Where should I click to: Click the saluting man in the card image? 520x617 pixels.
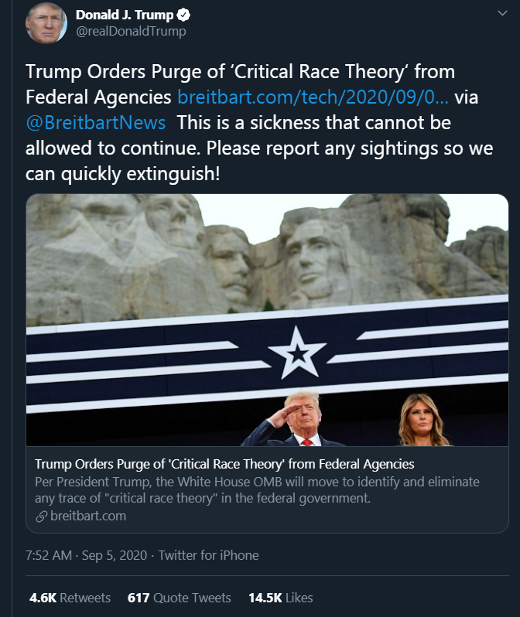pos(293,420)
